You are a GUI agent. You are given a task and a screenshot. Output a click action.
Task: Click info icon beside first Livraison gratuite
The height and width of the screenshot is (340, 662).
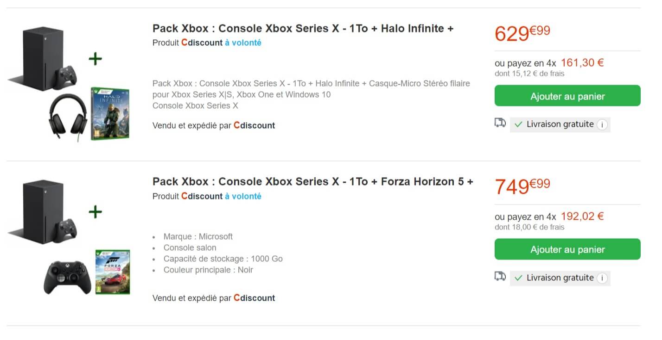pos(602,124)
